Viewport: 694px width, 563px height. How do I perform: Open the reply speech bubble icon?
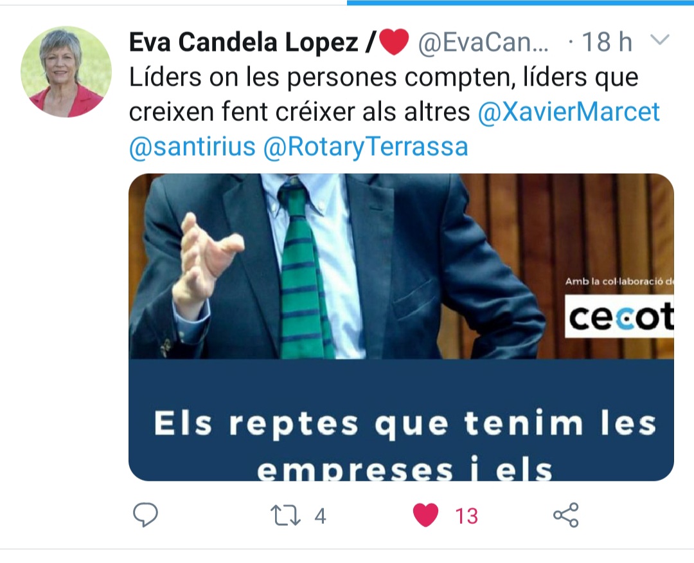(145, 515)
